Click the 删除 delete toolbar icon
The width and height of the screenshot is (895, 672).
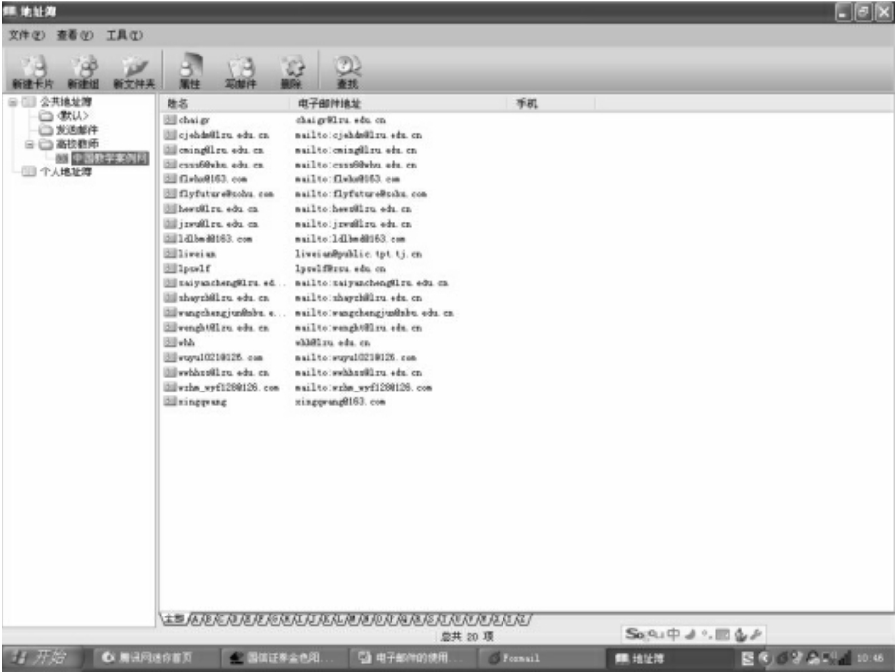click(291, 71)
